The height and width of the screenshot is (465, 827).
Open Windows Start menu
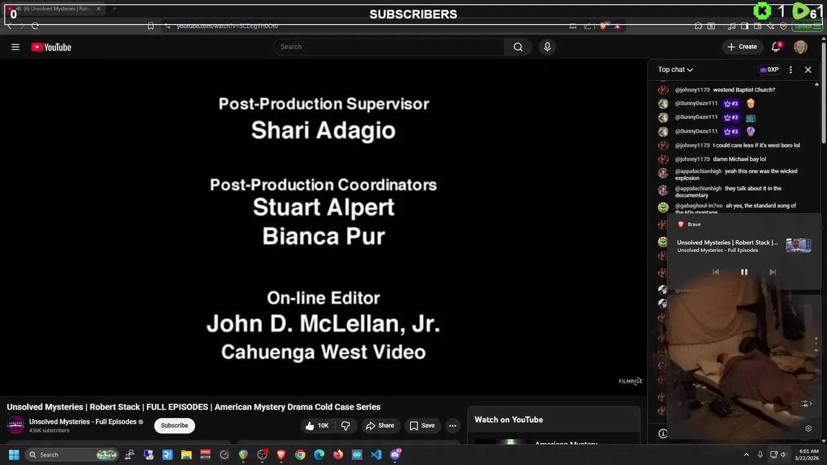(14, 455)
